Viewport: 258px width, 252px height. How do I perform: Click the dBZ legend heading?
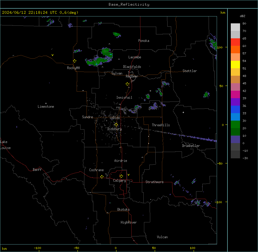pyautogui.click(x=242, y=16)
